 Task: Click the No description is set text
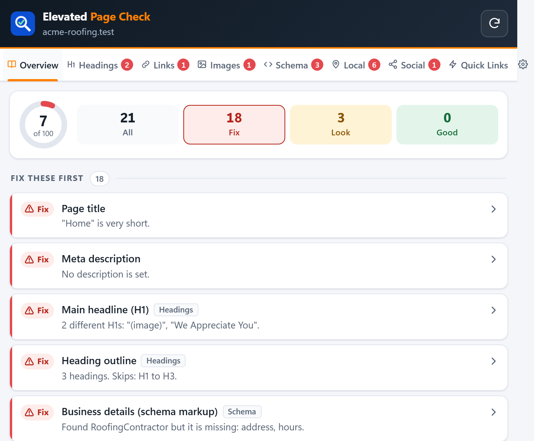(x=105, y=274)
